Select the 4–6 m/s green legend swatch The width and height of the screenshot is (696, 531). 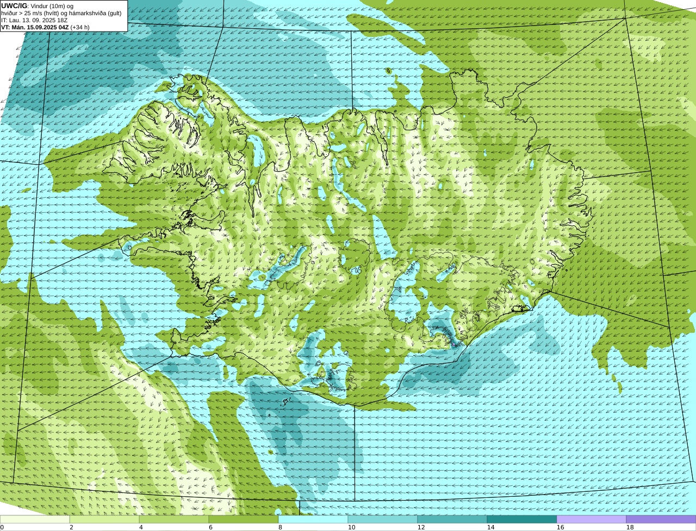point(174,519)
